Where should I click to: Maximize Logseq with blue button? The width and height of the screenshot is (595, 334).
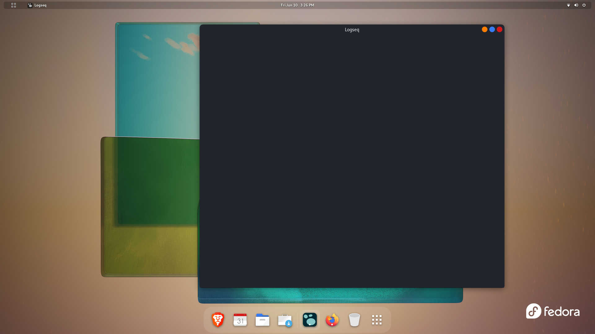492,29
